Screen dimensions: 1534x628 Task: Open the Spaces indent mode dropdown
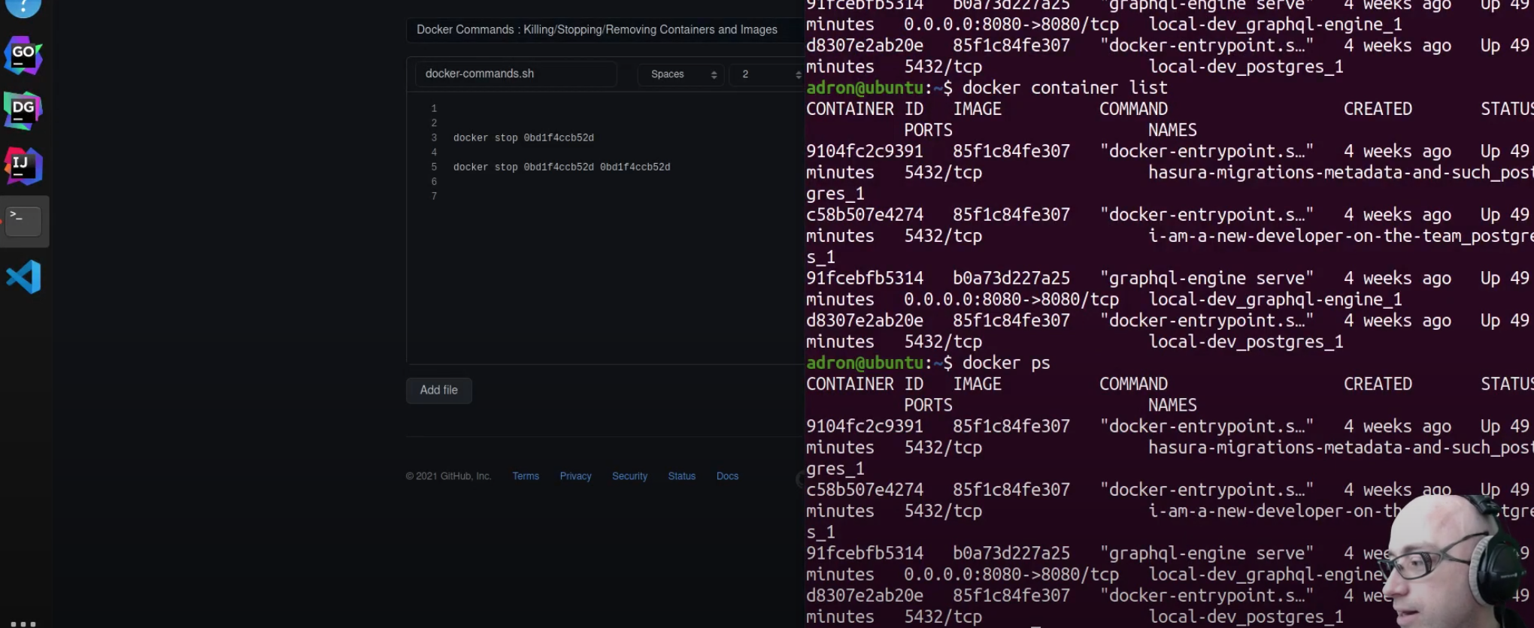(681, 74)
